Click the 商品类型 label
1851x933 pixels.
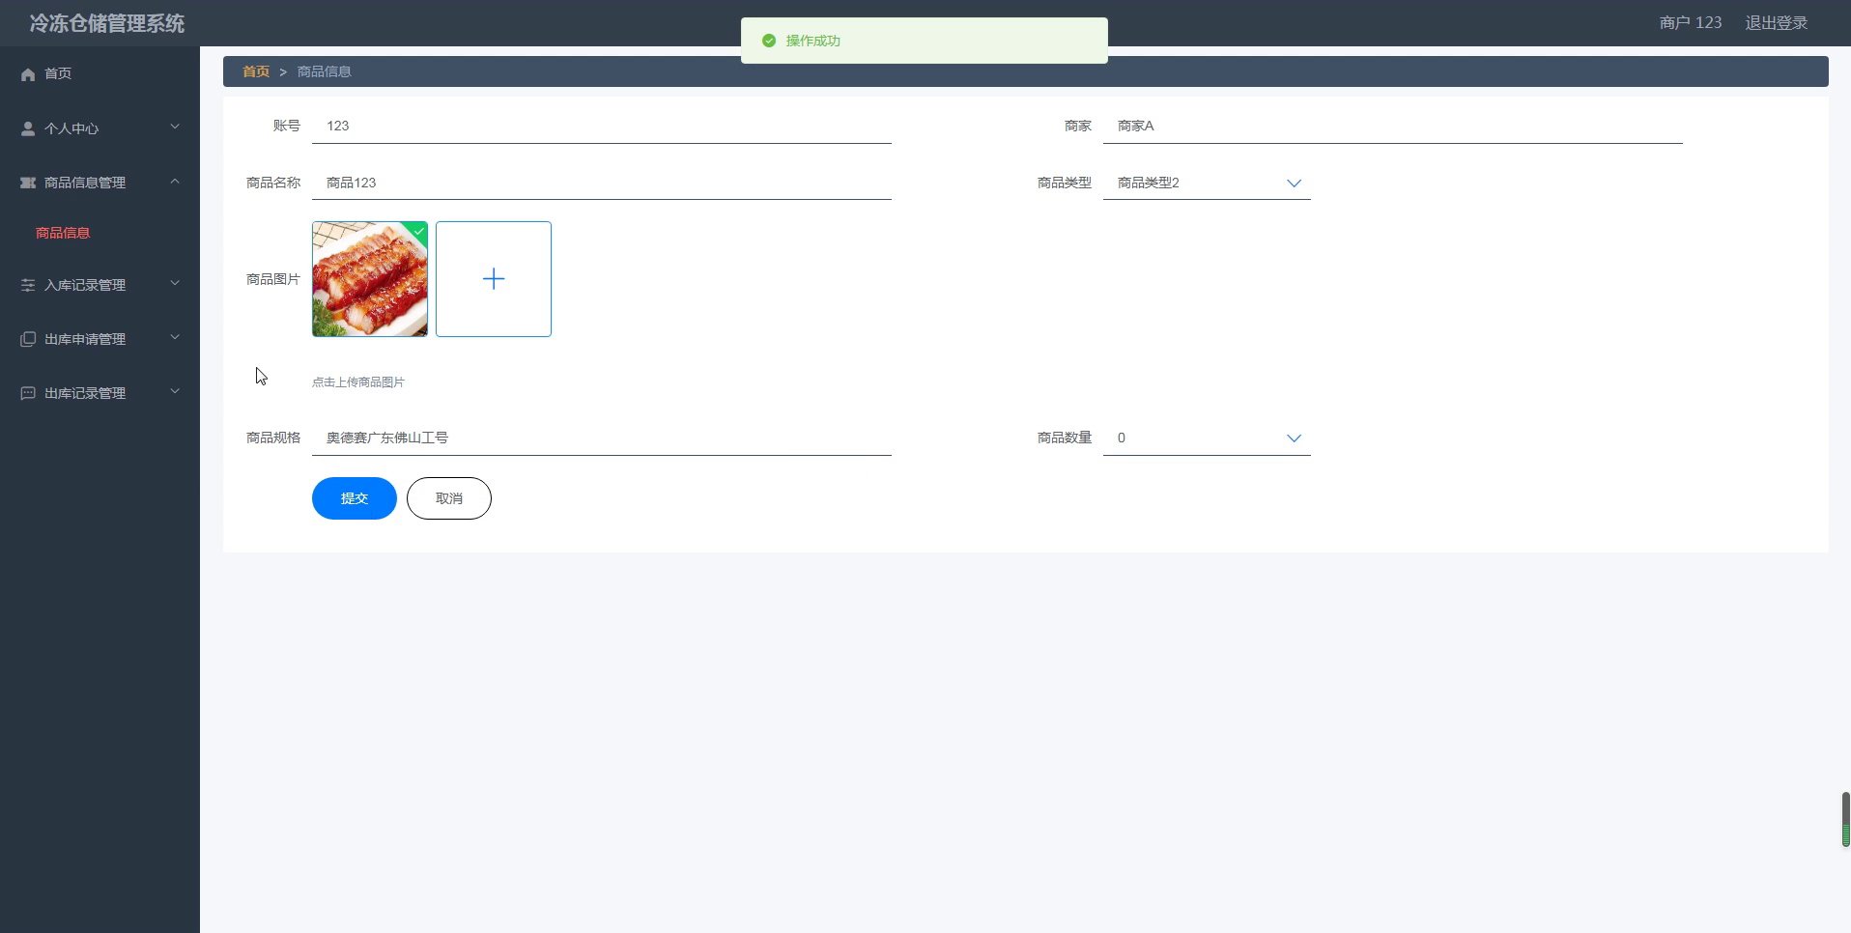[x=1065, y=183]
